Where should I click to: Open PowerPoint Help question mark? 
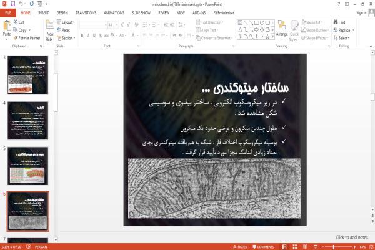[x=339, y=4]
